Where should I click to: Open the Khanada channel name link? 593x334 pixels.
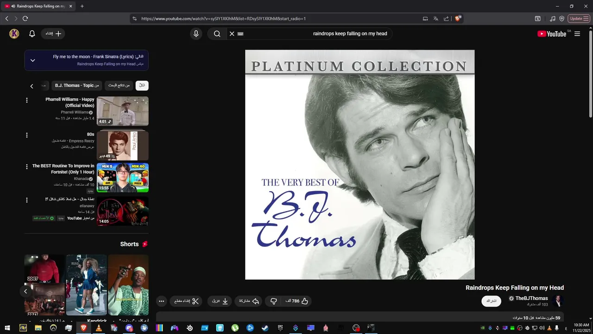point(81,179)
